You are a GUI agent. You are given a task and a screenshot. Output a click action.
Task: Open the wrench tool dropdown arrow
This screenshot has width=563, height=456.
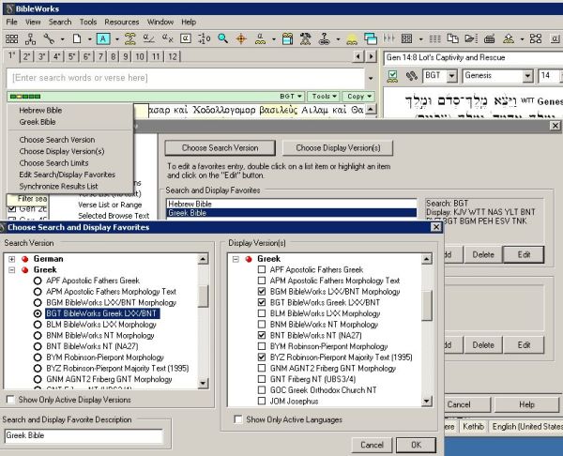(x=62, y=38)
